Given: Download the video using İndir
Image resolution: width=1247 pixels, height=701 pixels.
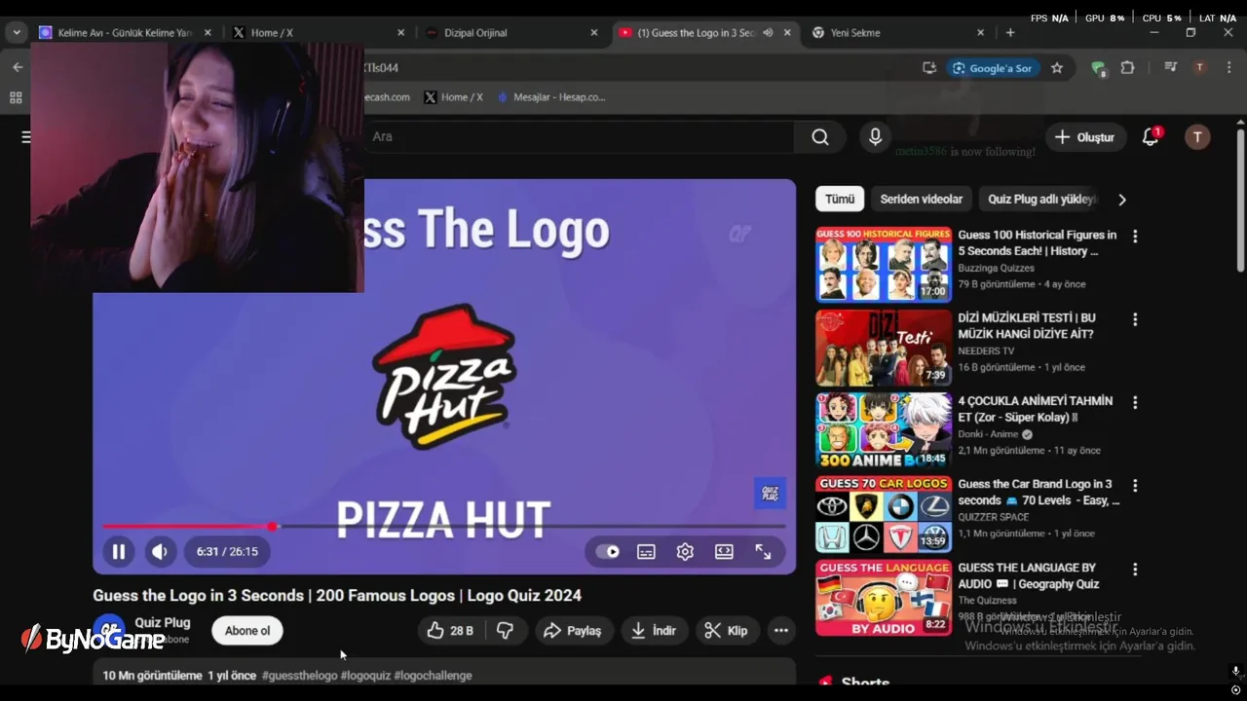Looking at the screenshot, I should pos(653,631).
